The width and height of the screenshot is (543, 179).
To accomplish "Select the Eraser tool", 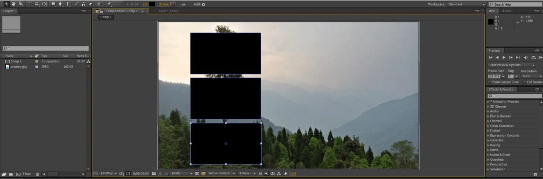I will (x=90, y=4).
